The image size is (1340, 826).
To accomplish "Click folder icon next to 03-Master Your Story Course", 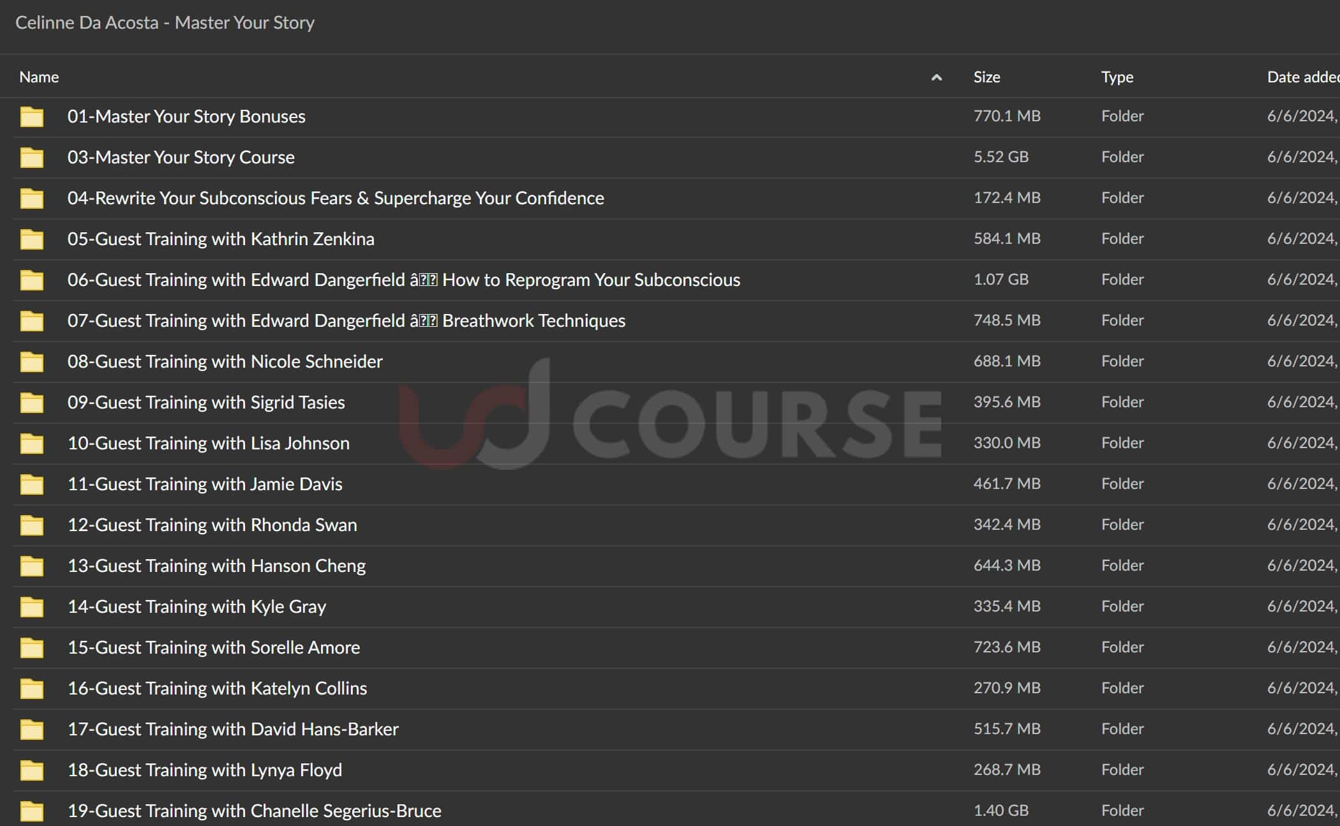I will [31, 158].
